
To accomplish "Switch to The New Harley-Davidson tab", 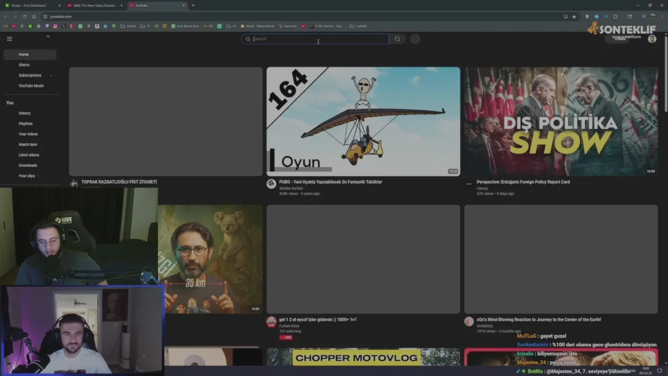I will click(94, 5).
